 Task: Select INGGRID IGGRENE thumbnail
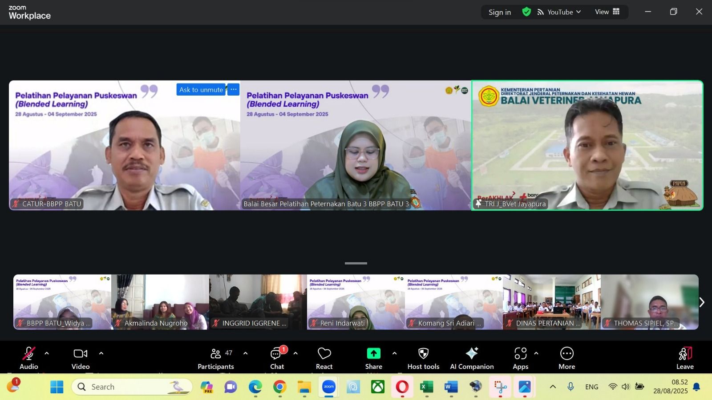tap(258, 302)
